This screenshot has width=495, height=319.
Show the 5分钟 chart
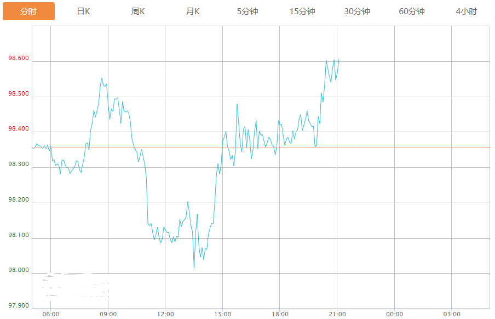(x=248, y=11)
